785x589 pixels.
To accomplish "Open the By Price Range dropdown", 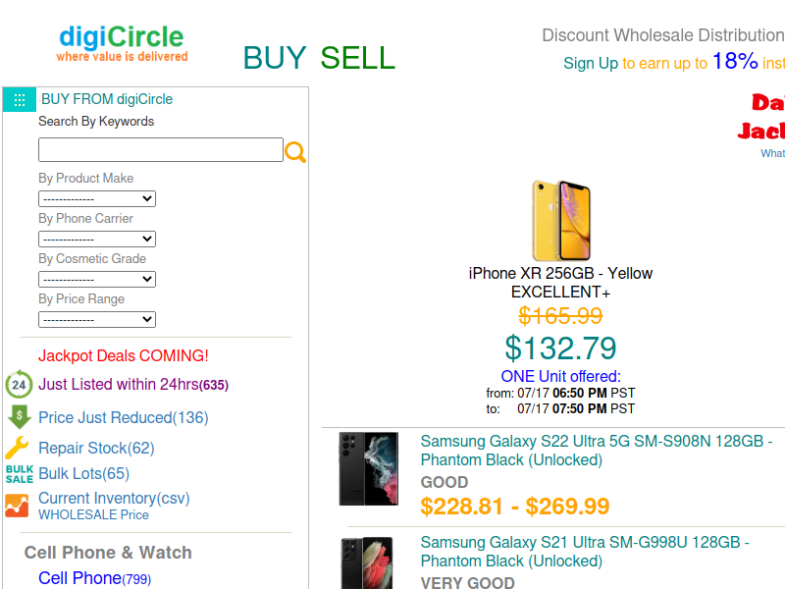I will (97, 320).
